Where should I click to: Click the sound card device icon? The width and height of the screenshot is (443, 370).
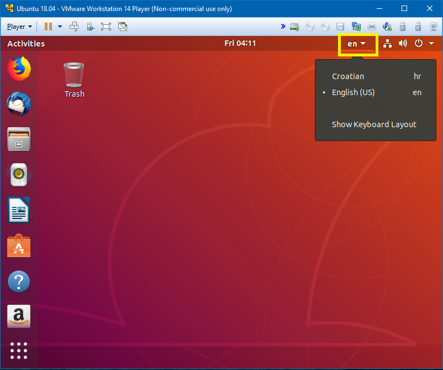tap(387, 27)
